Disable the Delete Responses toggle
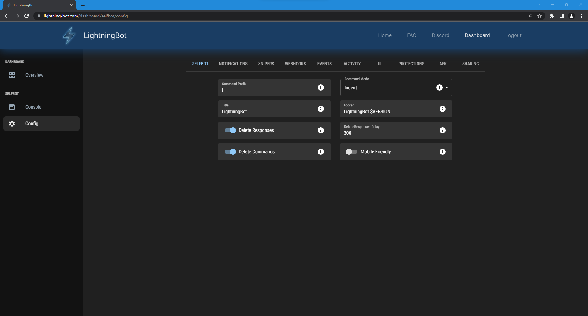Screen dimensions: 588x316 click(230, 130)
